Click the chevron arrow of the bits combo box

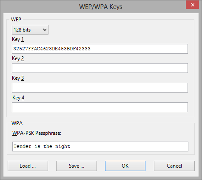[45, 30]
